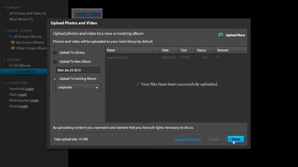Collapse the OTHER SITES section arrow
This screenshot has height=167, width=298.
tap(4, 83)
